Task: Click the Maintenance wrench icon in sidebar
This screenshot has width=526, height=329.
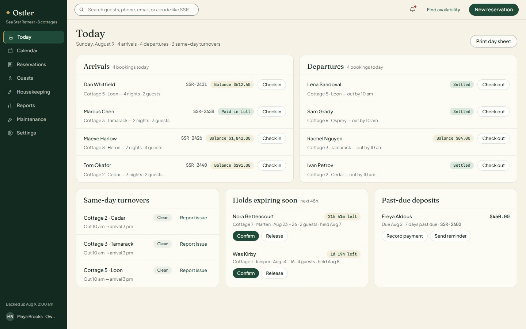Action: pos(10,120)
